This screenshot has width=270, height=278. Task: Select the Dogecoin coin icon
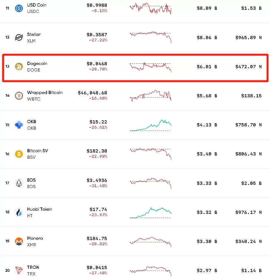tap(19, 67)
